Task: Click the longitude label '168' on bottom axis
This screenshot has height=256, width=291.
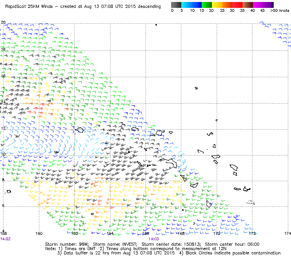Action: (x=181, y=234)
